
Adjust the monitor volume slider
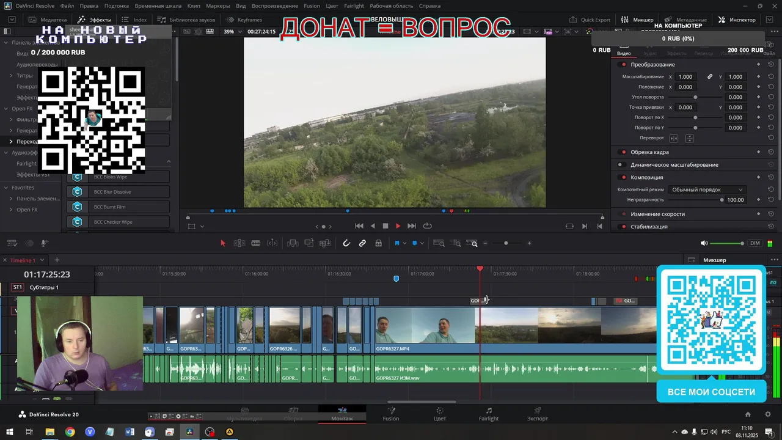[728, 243]
